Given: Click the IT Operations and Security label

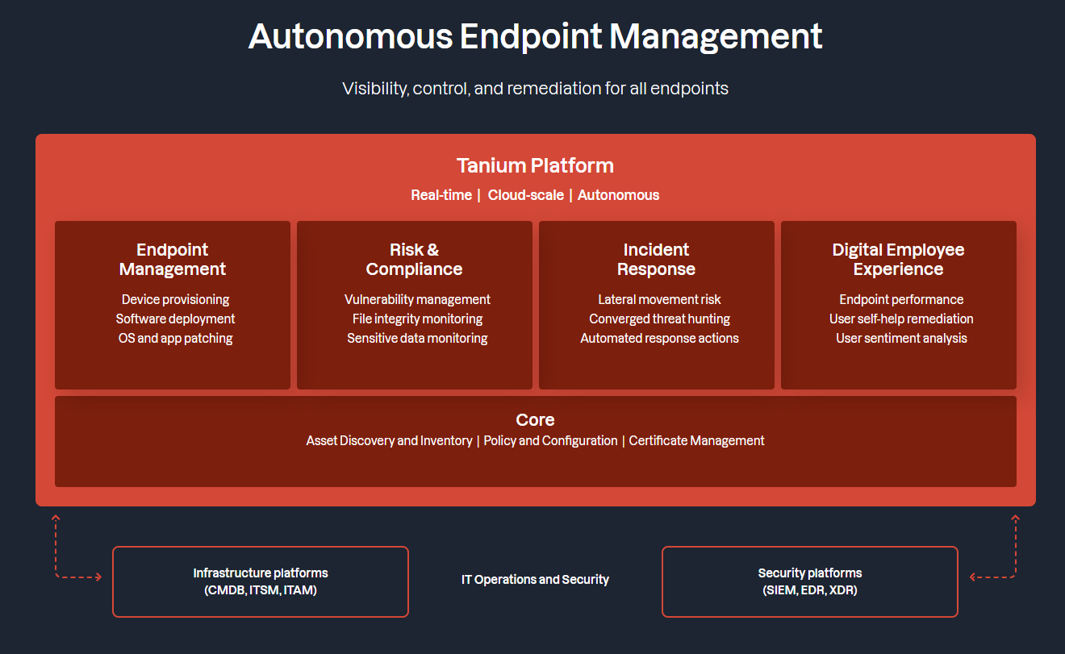Looking at the screenshot, I should tap(535, 580).
